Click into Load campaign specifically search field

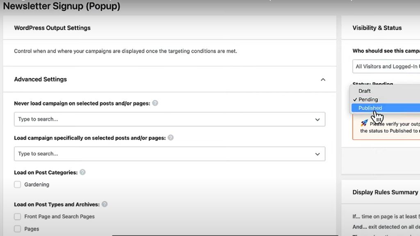[169, 154]
